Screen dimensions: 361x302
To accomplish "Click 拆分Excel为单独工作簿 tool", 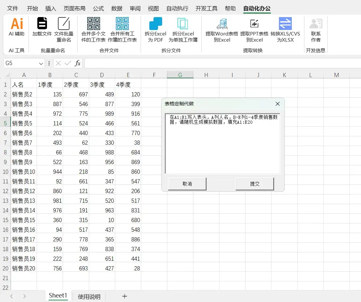I will (x=183, y=29).
